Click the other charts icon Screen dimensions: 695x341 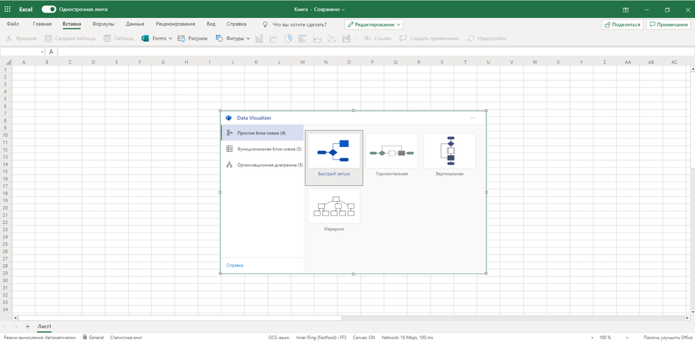point(346,38)
